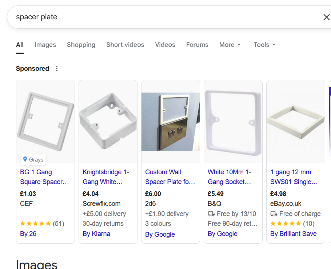Click into the spacer plate search field
This screenshot has width=331, height=269.
coord(145,17)
